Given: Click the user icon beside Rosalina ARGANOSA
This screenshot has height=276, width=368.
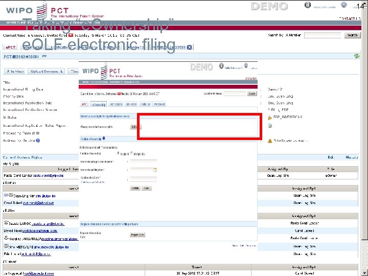Looking at the screenshot, I should point(6,238).
